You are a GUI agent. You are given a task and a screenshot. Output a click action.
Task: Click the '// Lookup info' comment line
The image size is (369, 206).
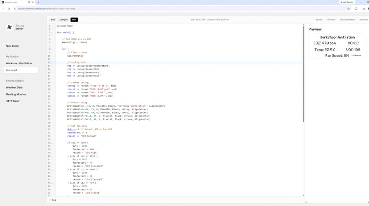pos(76,62)
